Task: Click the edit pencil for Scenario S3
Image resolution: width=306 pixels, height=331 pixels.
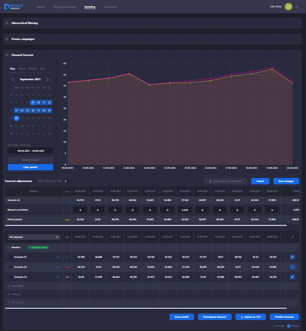Action: point(292,277)
